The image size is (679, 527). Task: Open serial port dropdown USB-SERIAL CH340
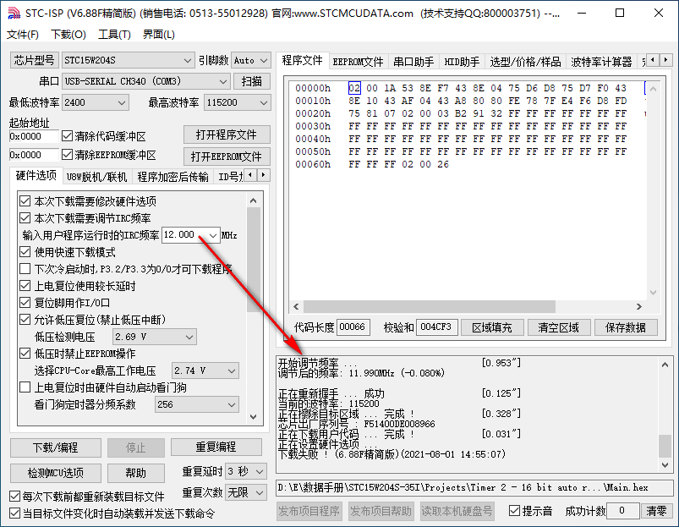(145, 81)
